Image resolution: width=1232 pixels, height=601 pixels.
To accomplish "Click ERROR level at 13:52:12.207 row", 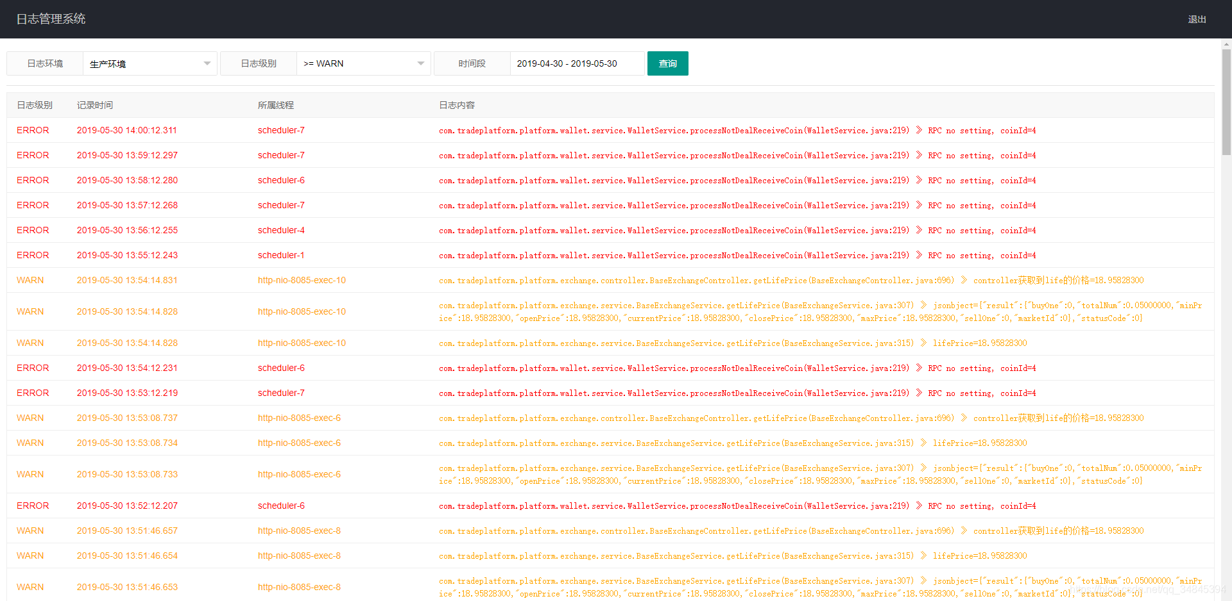I will tap(33, 506).
